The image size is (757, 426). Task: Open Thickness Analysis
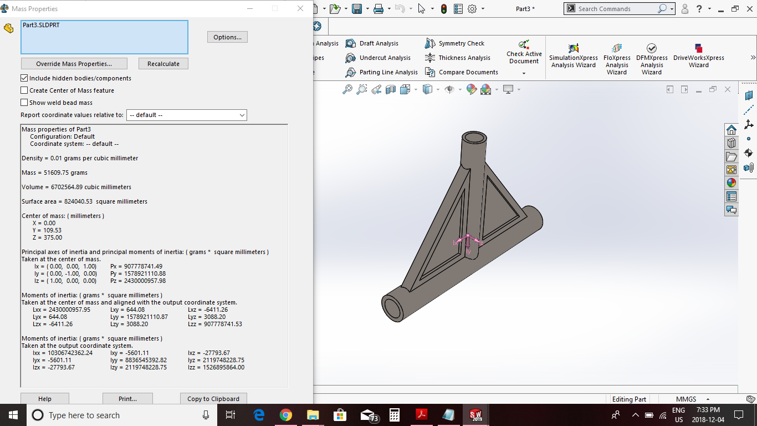[x=457, y=58]
